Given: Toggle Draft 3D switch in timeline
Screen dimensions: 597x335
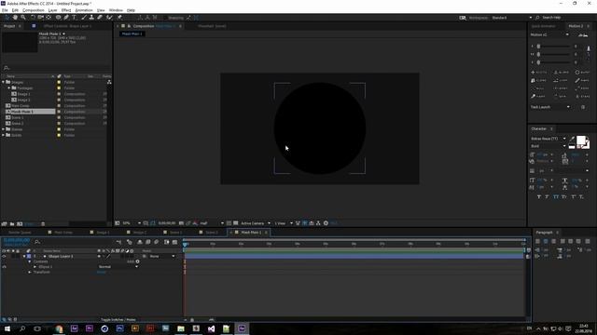Looking at the screenshot, I should 130,242.
